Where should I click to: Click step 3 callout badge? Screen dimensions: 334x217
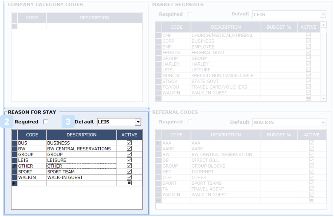point(68,122)
